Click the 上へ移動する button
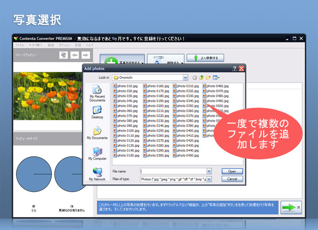This screenshot has width=318, height=230. 205,58
